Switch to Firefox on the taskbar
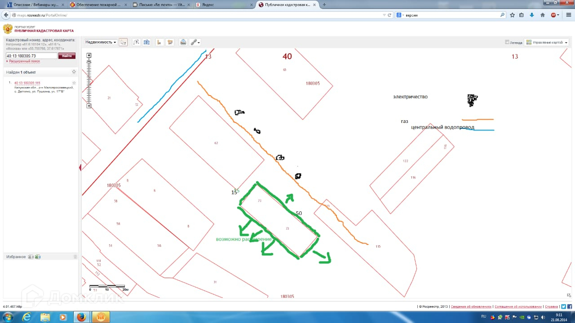 tap(81, 317)
